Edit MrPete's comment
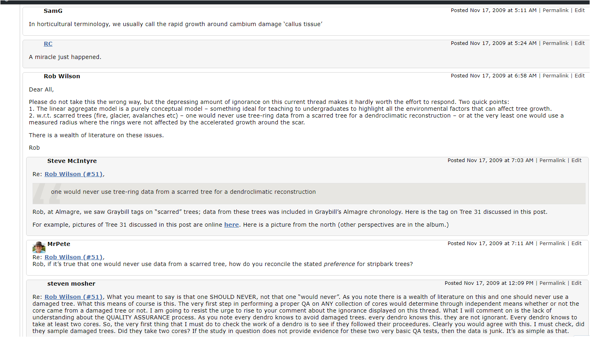Screen dimensions: 590x337 click(576, 244)
